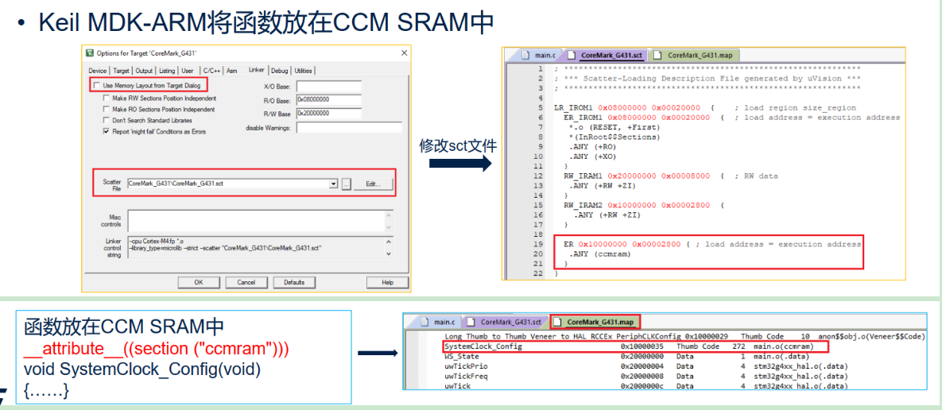Click the up arrow of the Misc controls scrollbar
The width and height of the screenshot is (942, 410).
click(x=389, y=215)
